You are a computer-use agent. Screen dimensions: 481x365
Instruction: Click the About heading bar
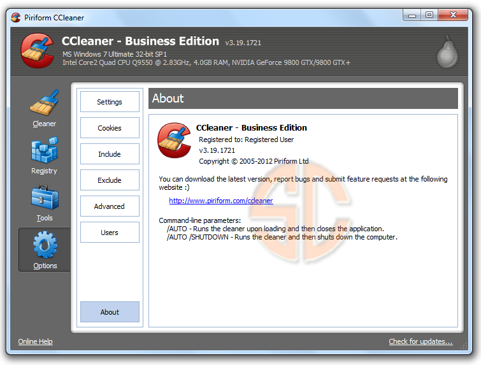(303, 99)
